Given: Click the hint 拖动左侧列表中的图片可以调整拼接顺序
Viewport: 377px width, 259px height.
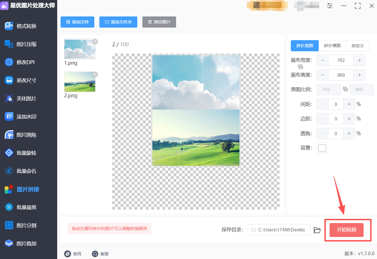Looking at the screenshot, I should pos(109,229).
